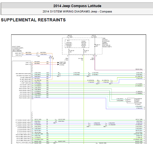Click the DK BRN/YEL label below Fuse 27
This screenshot has height=144, width=153.
tap(81, 59)
